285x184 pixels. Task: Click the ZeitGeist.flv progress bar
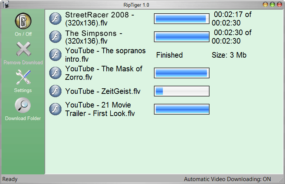pyautogui.click(x=182, y=91)
